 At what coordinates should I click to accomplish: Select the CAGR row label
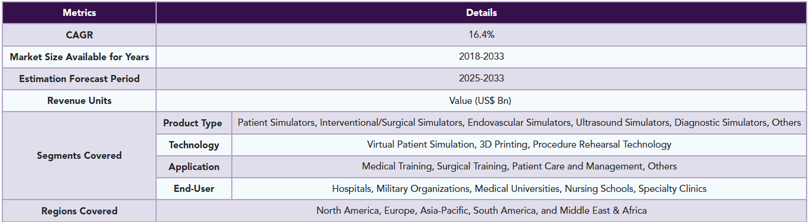point(79,35)
